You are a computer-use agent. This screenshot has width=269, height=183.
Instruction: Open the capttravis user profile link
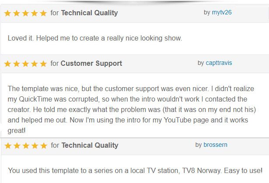click(219, 63)
